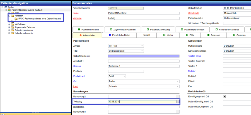Open the Postleitzahl dropdown
Image resolution: width=251 pixels, height=115 pixels.
pyautogui.click(x=124, y=76)
